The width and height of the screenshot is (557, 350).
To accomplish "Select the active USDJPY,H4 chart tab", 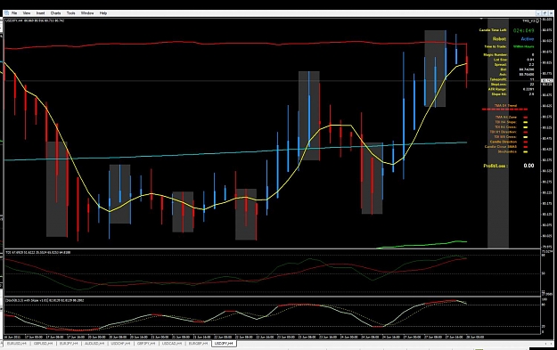I will point(225,344).
